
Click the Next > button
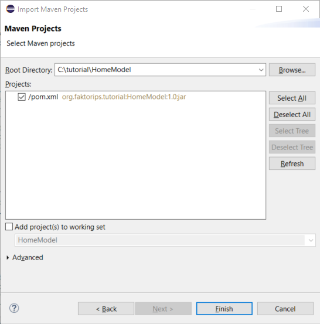pos(164,309)
